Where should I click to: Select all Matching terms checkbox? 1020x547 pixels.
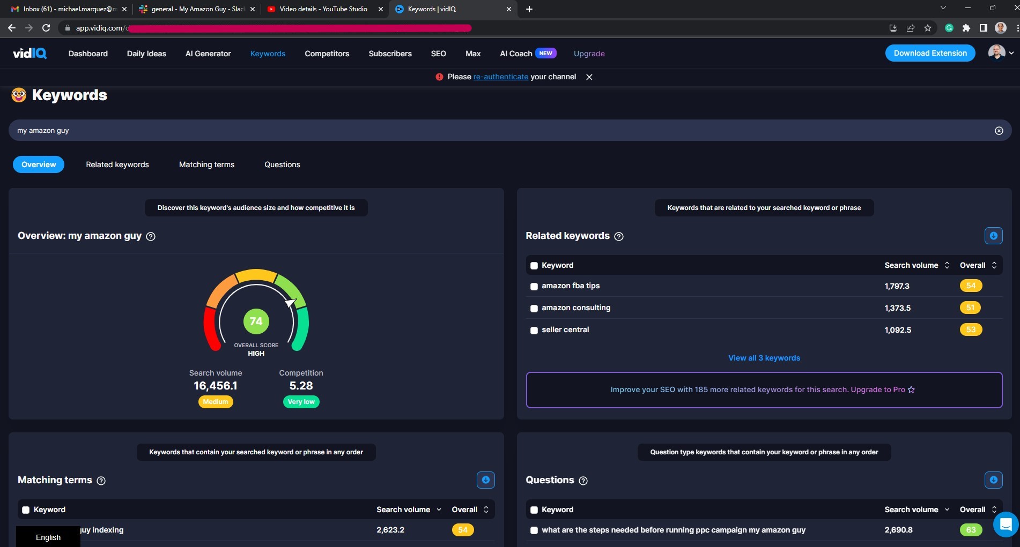[26, 510]
